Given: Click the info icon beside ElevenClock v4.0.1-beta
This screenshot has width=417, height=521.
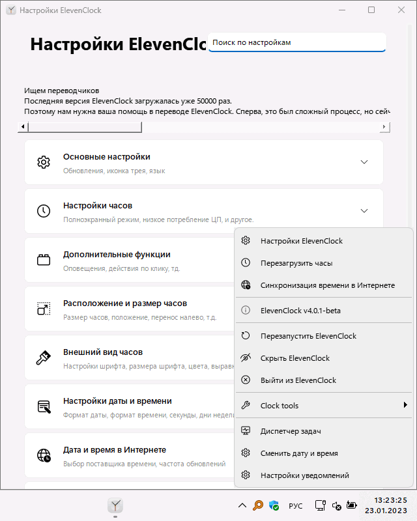Looking at the screenshot, I should [246, 311].
